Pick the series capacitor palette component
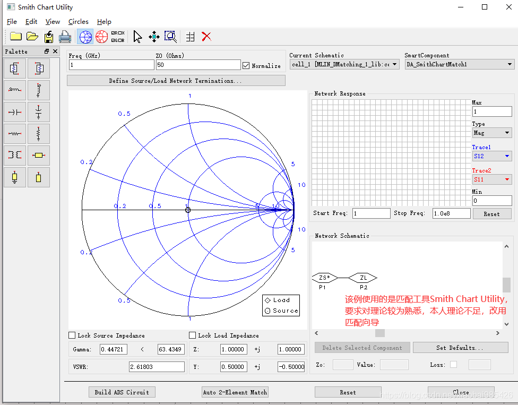Viewport: 518px width, 405px height. (14, 112)
